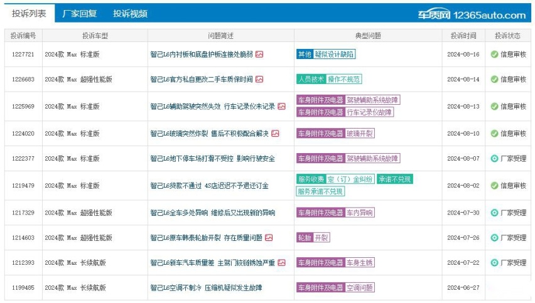Click the 投诉编号 column header
This screenshot has width=535, height=303.
click(23, 36)
